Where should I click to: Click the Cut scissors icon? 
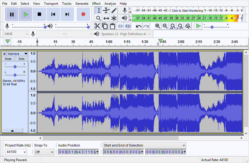coord(97,26)
